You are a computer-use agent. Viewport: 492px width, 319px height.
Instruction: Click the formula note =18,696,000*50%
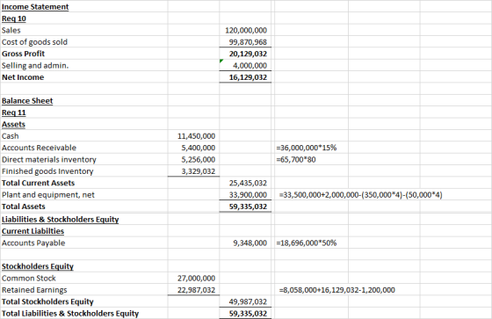coord(307,243)
